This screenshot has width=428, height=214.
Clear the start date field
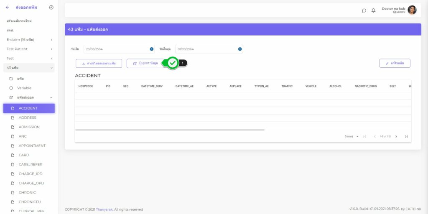(151, 49)
